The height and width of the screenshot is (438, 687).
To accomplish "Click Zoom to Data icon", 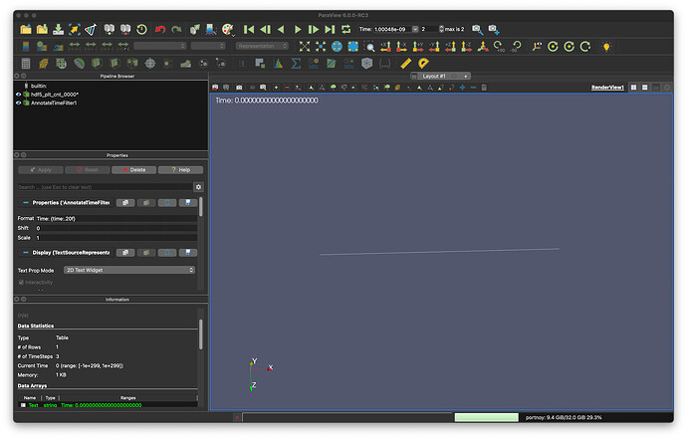I will click(x=321, y=46).
